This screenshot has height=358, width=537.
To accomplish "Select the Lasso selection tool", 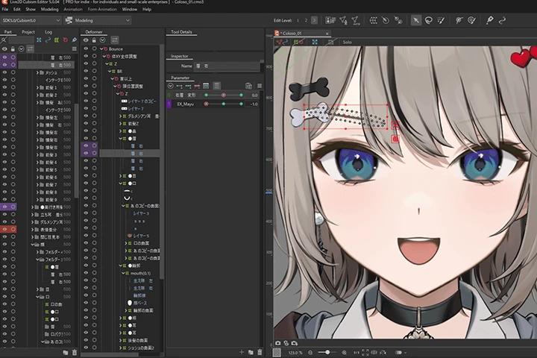I will point(428,21).
